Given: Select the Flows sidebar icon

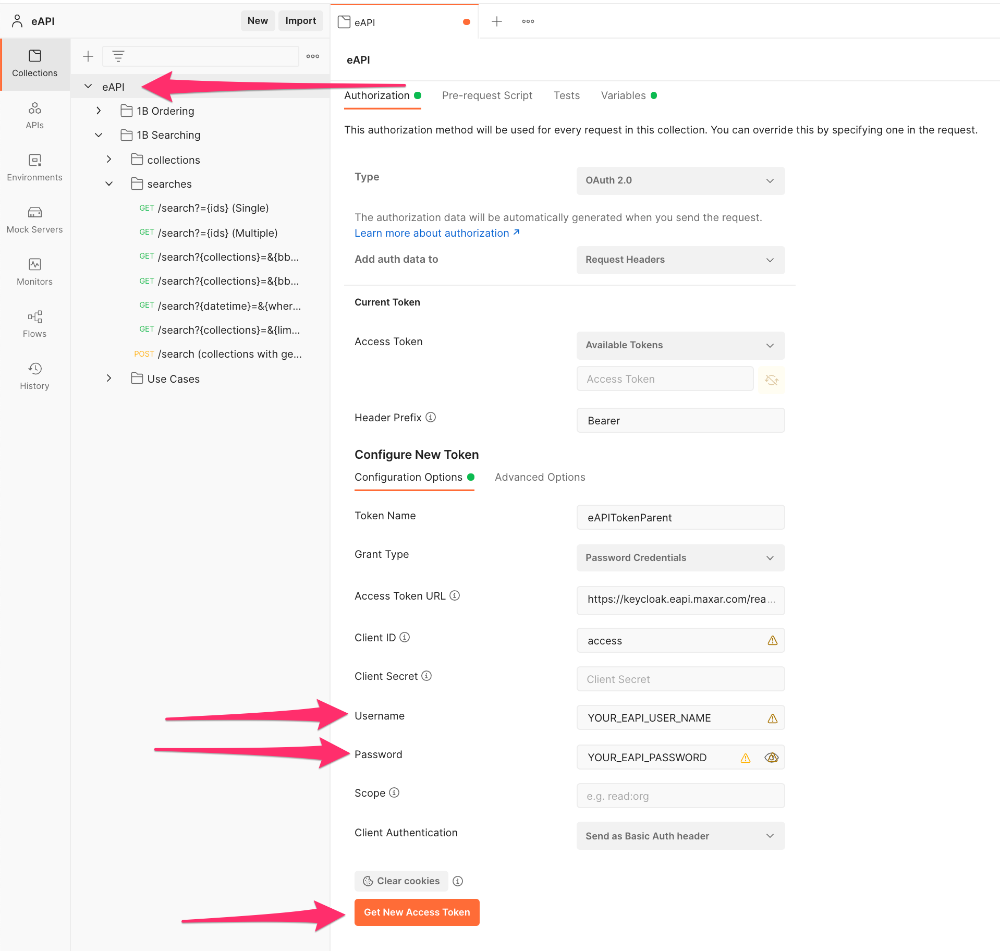Looking at the screenshot, I should (x=34, y=324).
